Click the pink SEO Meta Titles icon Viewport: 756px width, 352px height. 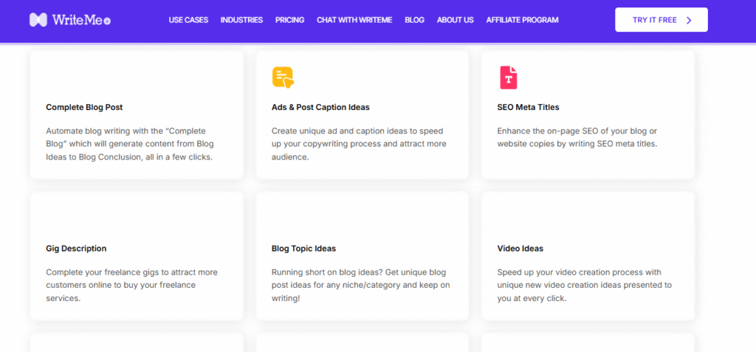click(508, 77)
